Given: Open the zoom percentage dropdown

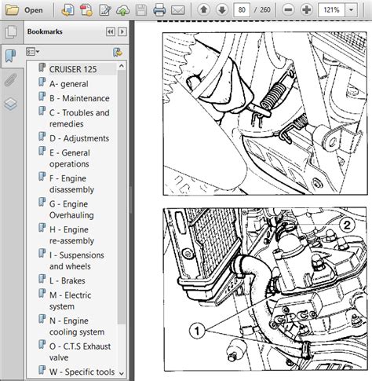Looking at the screenshot, I should [x=351, y=10].
